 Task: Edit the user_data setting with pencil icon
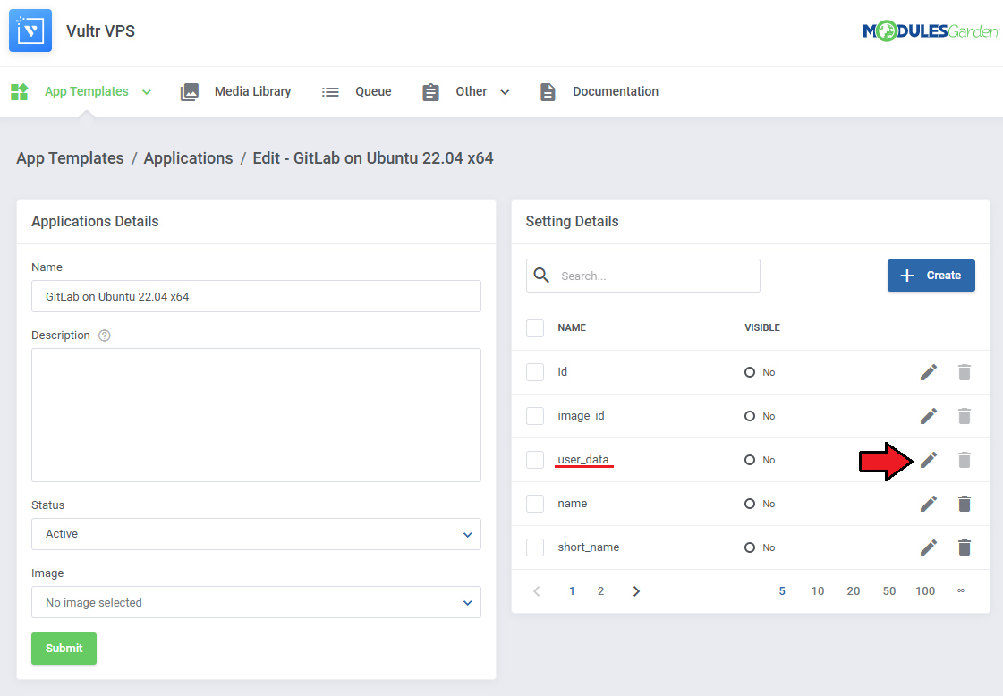[x=929, y=459]
